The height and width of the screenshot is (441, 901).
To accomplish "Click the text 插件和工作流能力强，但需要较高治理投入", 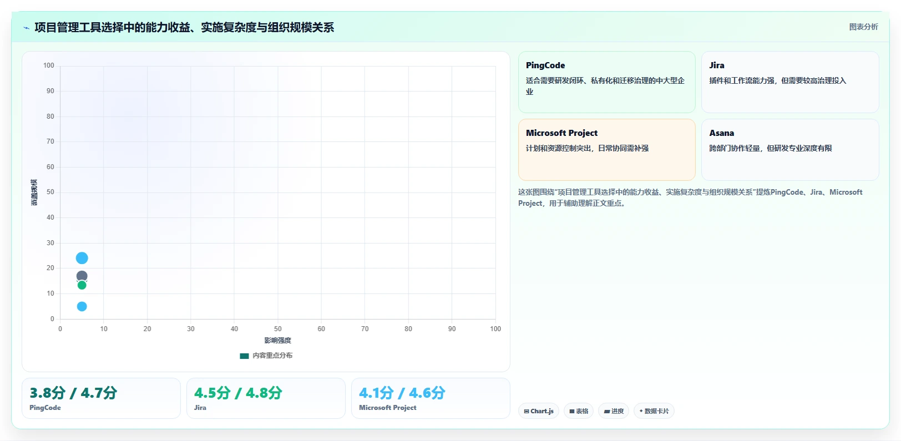I will [777, 80].
